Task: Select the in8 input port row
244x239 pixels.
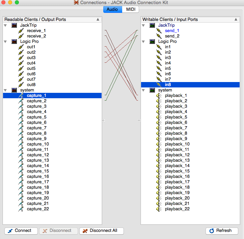Action: tap(190, 85)
